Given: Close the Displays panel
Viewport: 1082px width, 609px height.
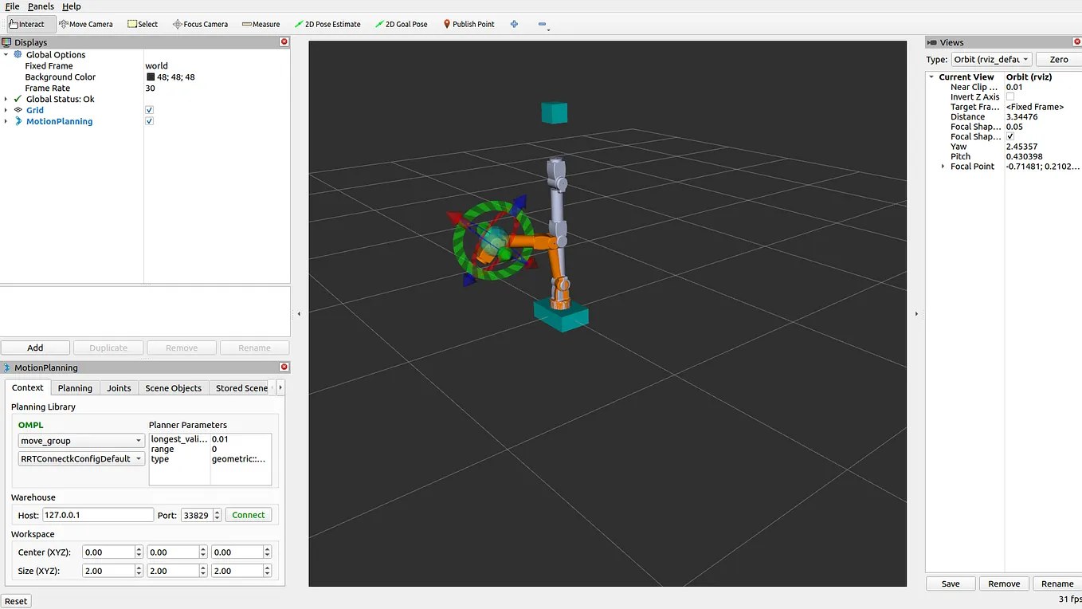Looking at the screenshot, I should pos(284,42).
